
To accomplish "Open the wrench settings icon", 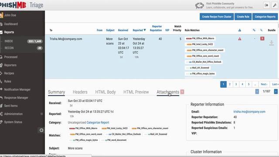I will [275, 5].
